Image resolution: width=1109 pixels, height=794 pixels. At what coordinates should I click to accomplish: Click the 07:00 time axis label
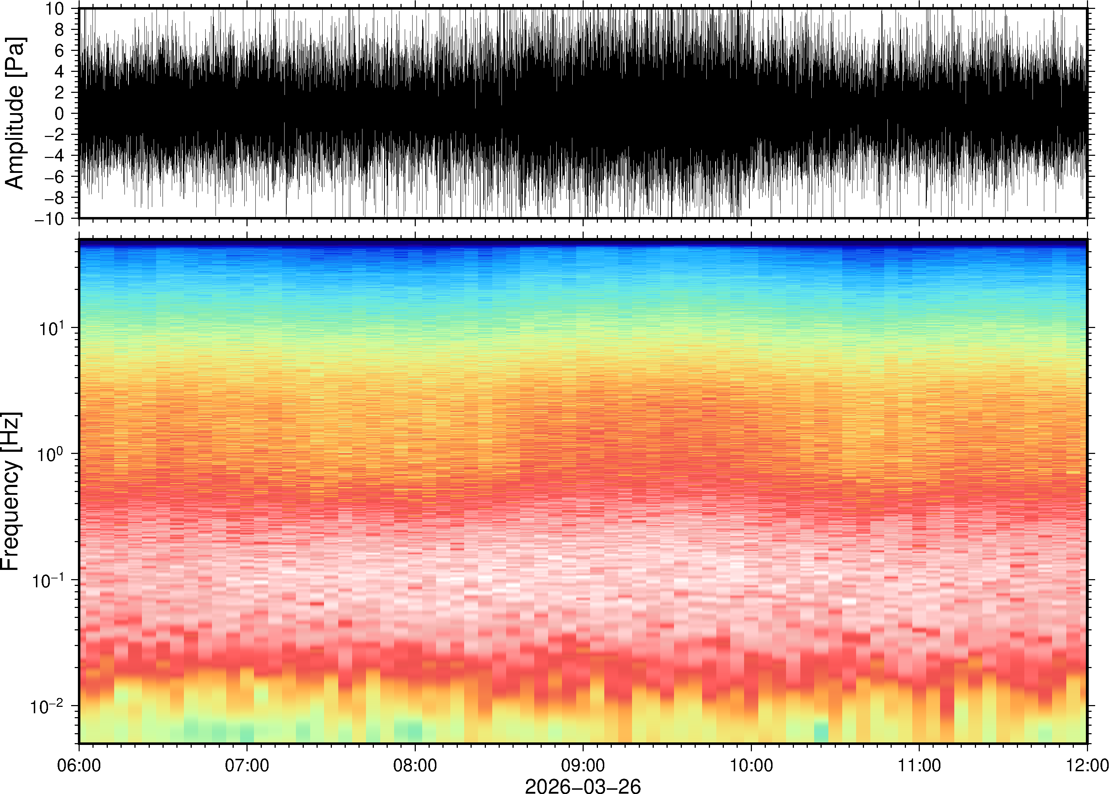click(247, 765)
